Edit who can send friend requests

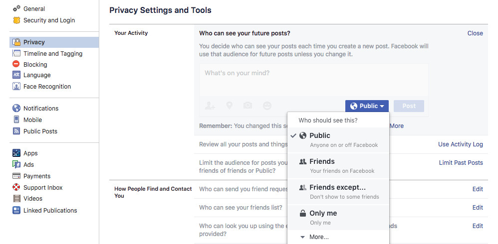[478, 189]
